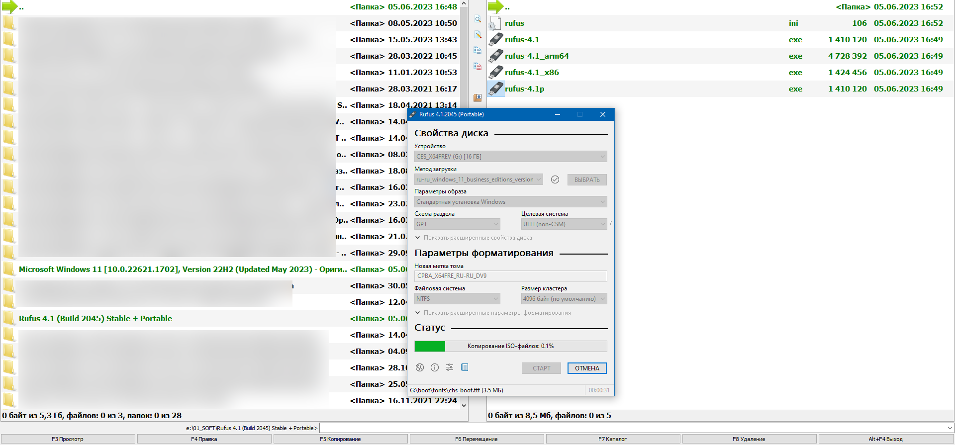Click the G:\boot\fonts\chs_boot.ttf status text
Viewport: 955px width, 445px height.
coord(456,390)
